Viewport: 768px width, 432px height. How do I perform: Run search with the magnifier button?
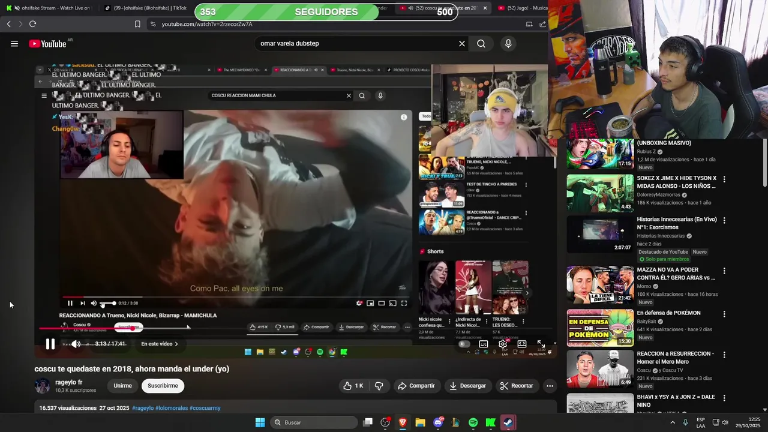coord(481,44)
